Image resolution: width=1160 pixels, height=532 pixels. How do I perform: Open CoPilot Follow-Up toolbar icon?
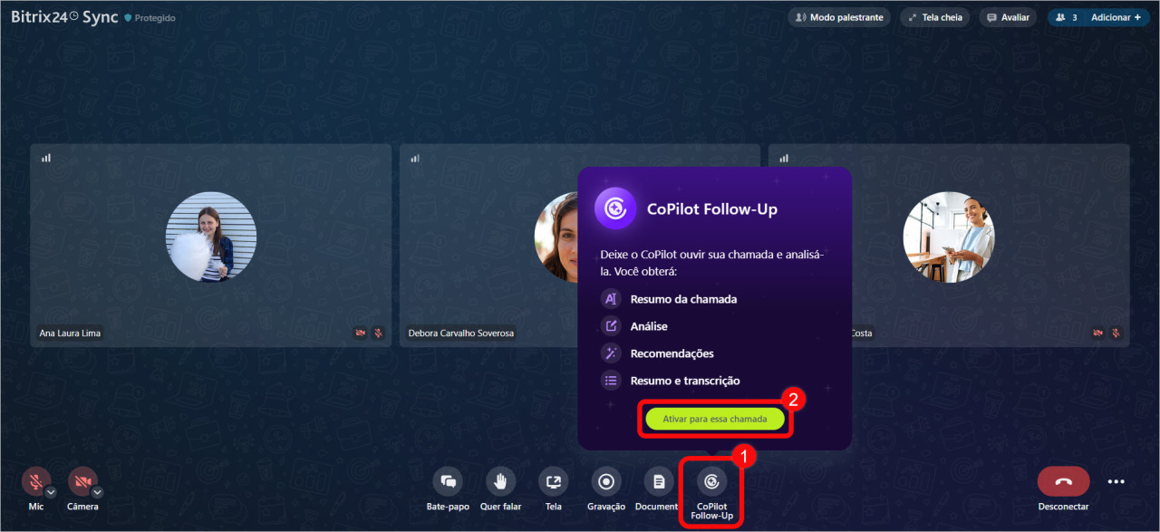(711, 481)
